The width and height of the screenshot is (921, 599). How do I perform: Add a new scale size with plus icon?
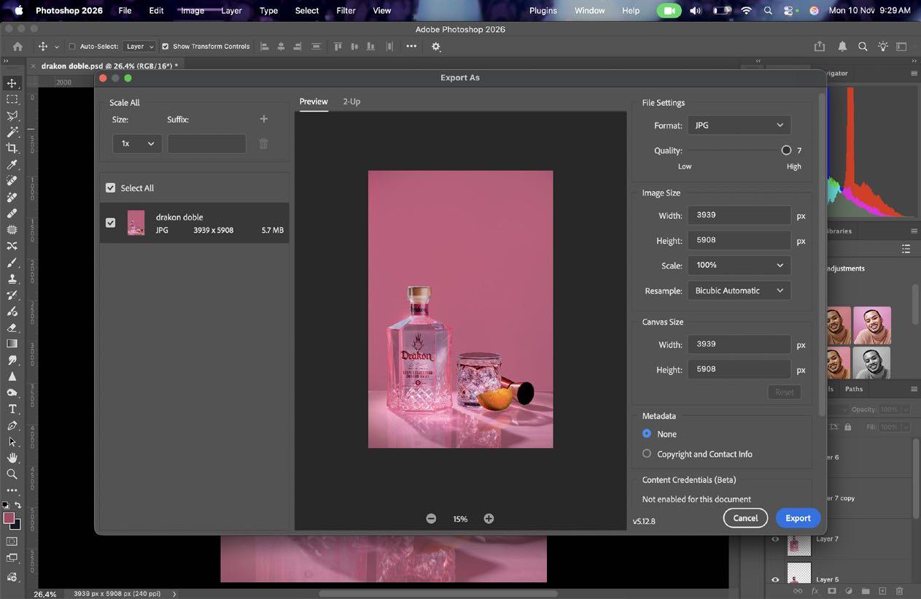(264, 119)
